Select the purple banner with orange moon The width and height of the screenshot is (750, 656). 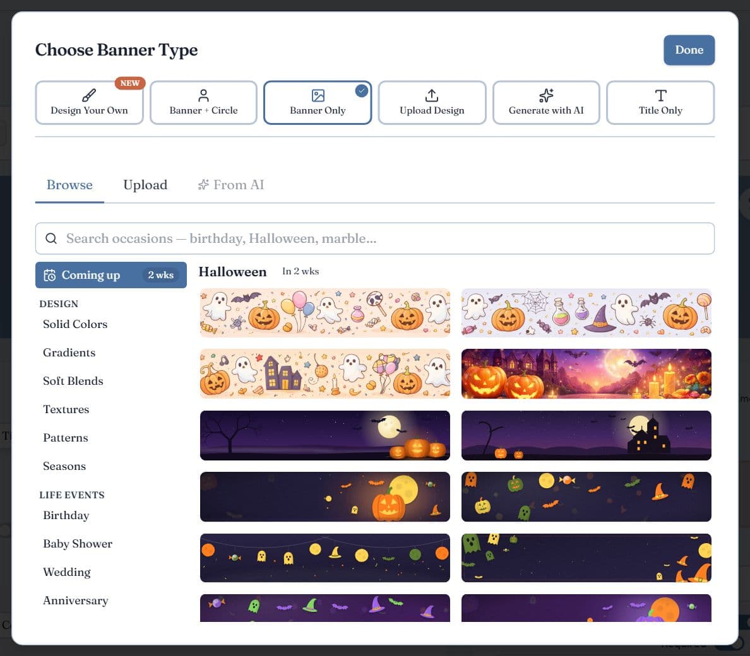pyautogui.click(x=586, y=607)
